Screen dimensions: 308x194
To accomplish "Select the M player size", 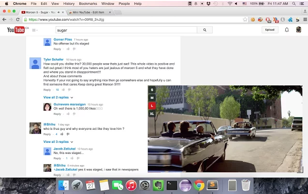I will (152, 98).
